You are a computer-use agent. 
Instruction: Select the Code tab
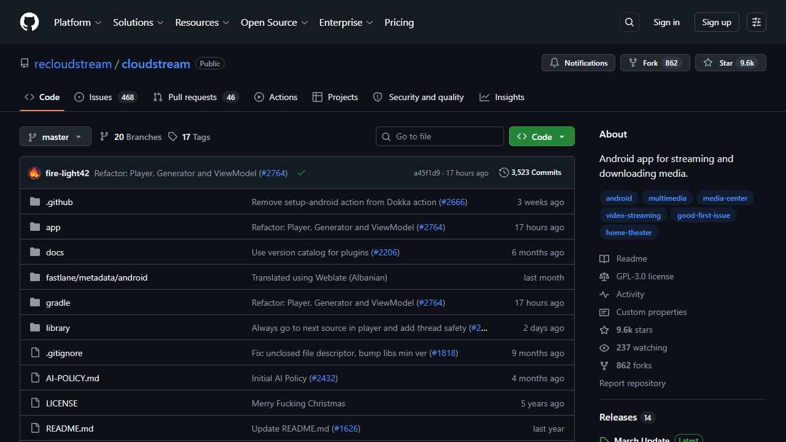42,97
